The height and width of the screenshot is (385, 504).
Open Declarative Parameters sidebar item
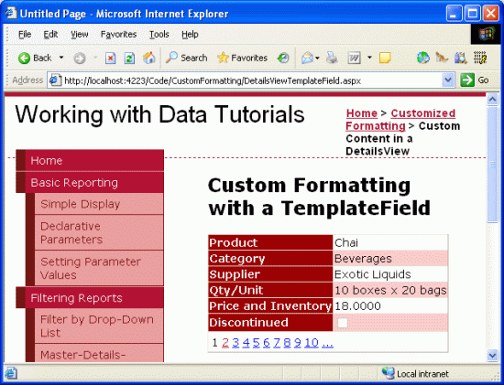click(99, 232)
